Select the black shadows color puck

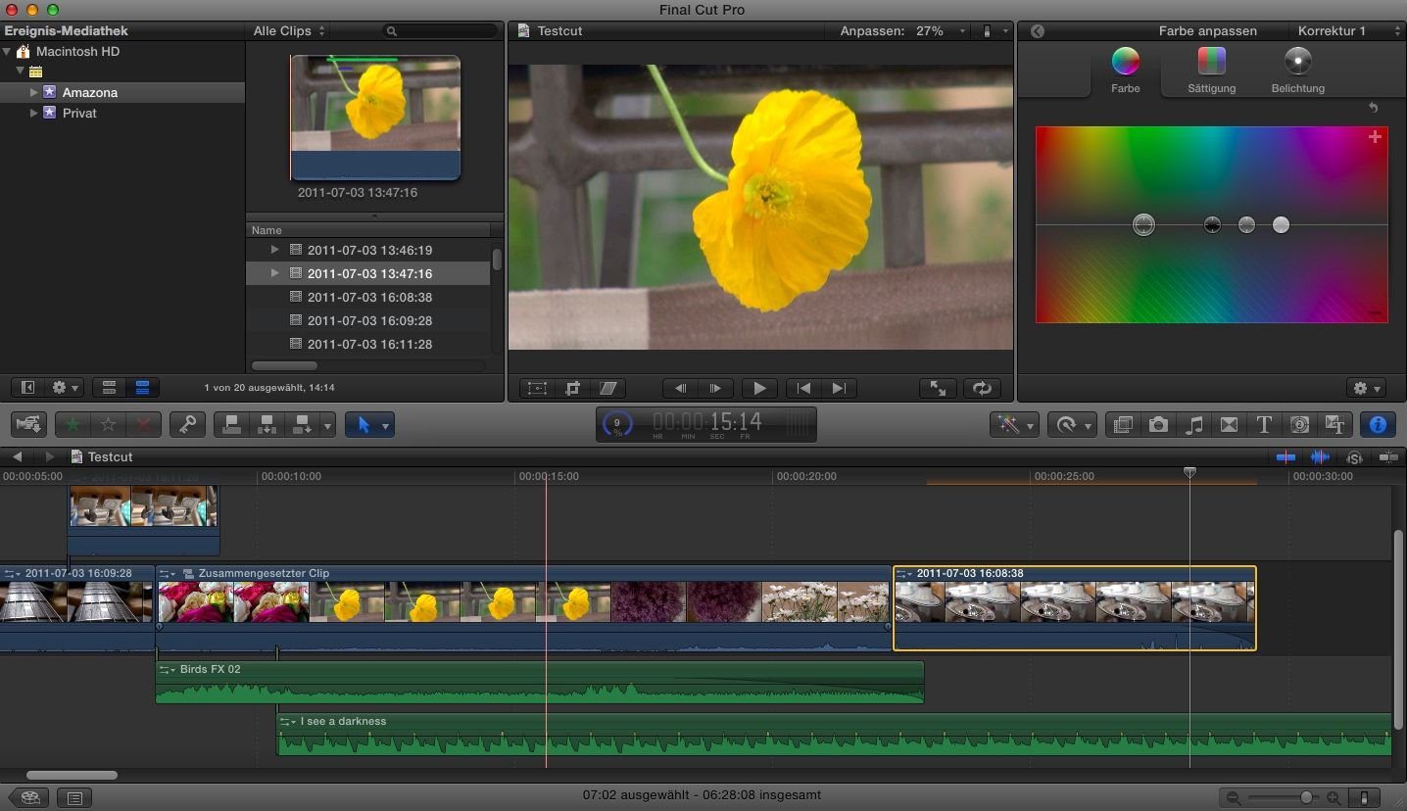(x=1212, y=225)
